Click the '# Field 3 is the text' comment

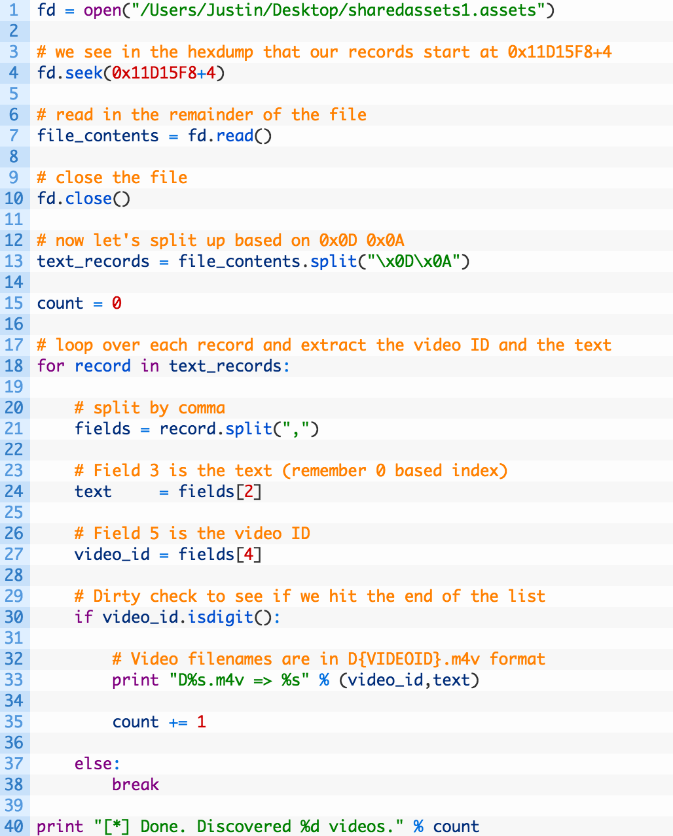point(291,471)
